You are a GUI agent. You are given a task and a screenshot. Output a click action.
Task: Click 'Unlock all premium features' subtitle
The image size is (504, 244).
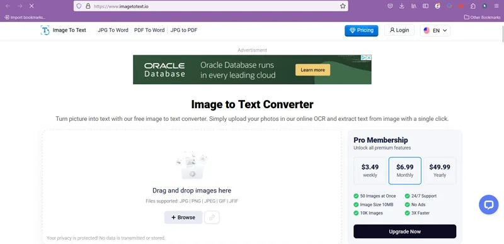[x=382, y=148]
